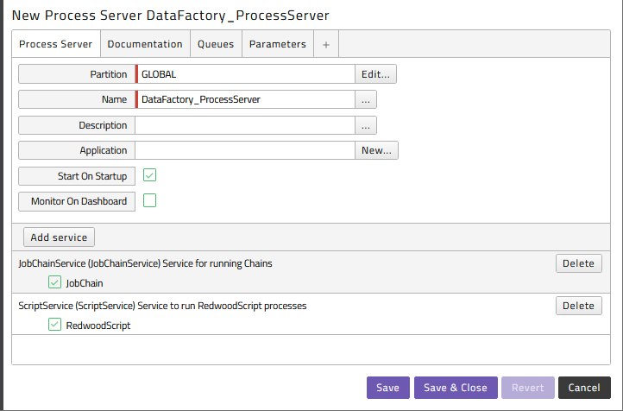Image resolution: width=623 pixels, height=411 pixels.
Task: Toggle the RedwoodScript checkbox
Action: pos(54,325)
